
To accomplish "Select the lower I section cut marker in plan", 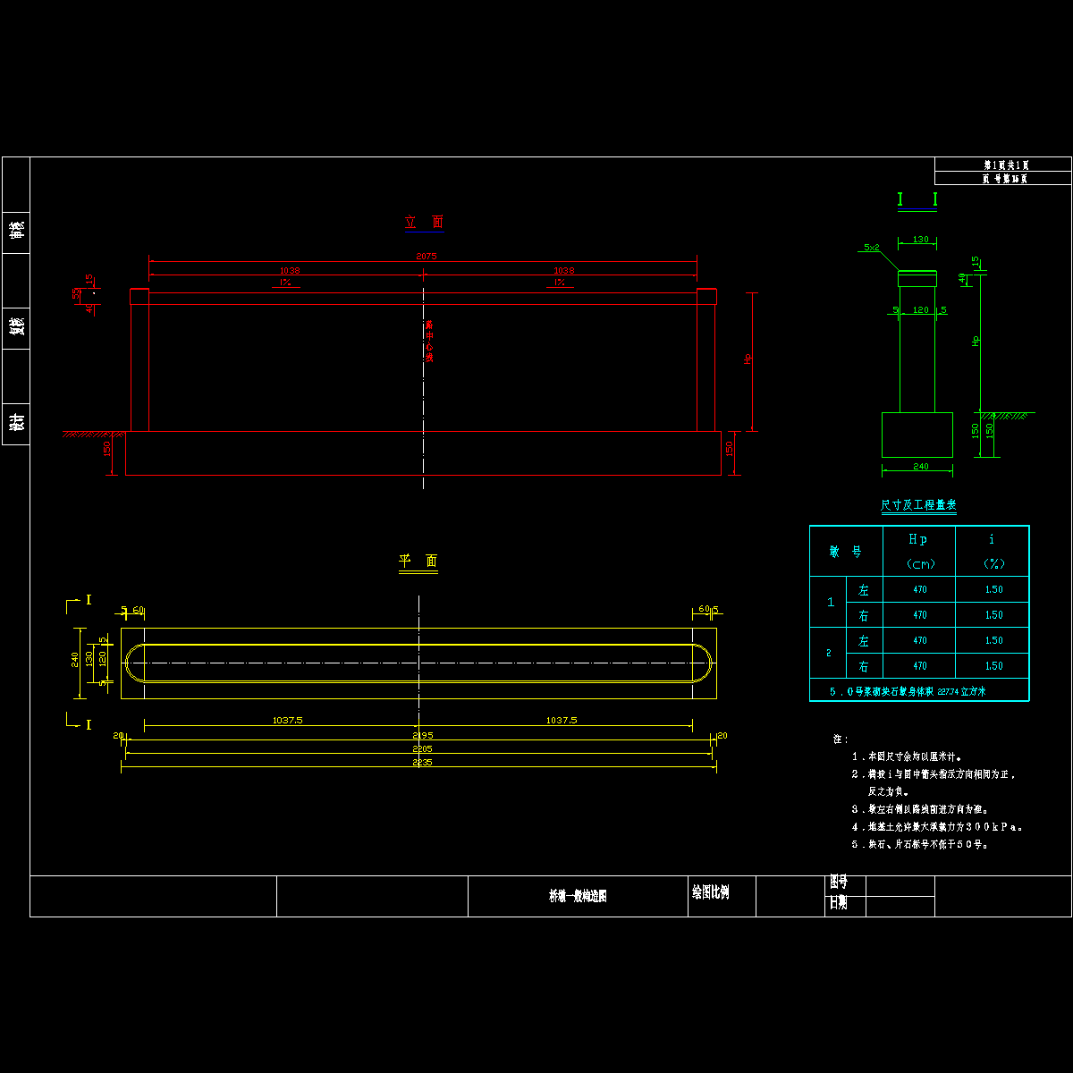I will (x=80, y=721).
